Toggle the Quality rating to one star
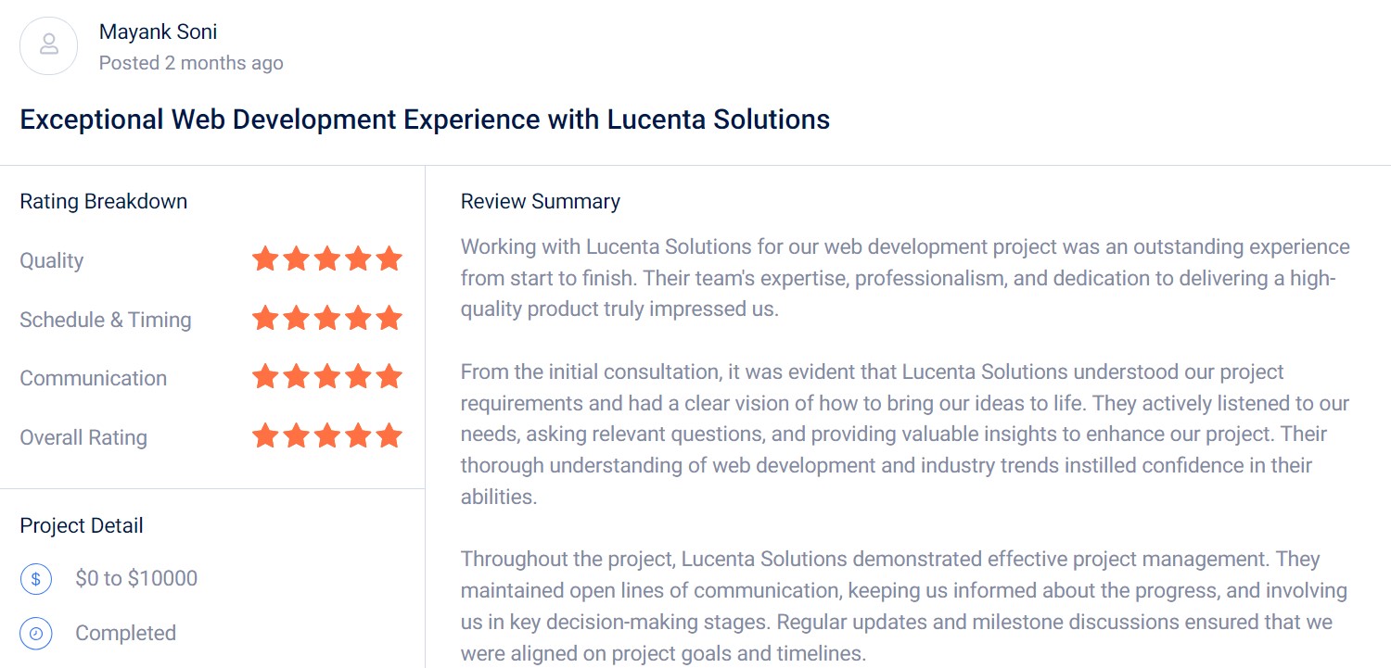Screen dimensions: 1391x668 265,260
